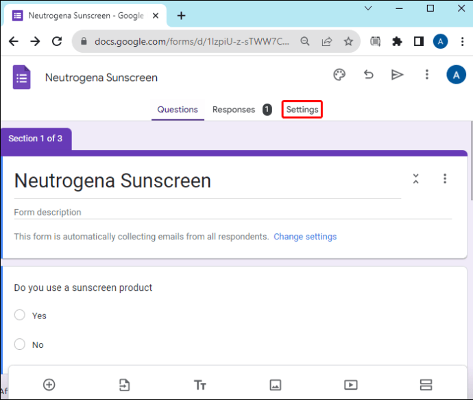Click the Section 1 of 3 label
The height and width of the screenshot is (400, 473).
pyautogui.click(x=35, y=139)
